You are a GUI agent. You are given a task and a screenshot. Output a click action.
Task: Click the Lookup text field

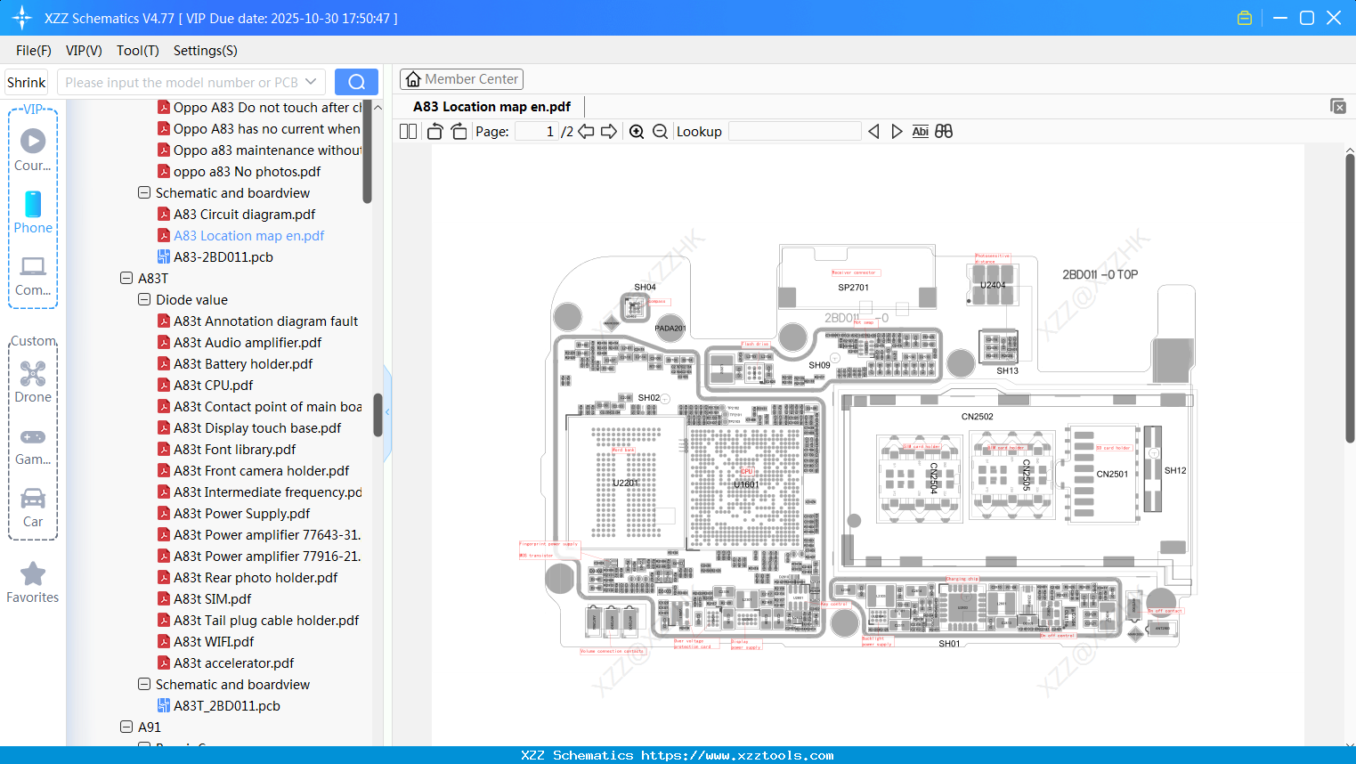(x=795, y=132)
